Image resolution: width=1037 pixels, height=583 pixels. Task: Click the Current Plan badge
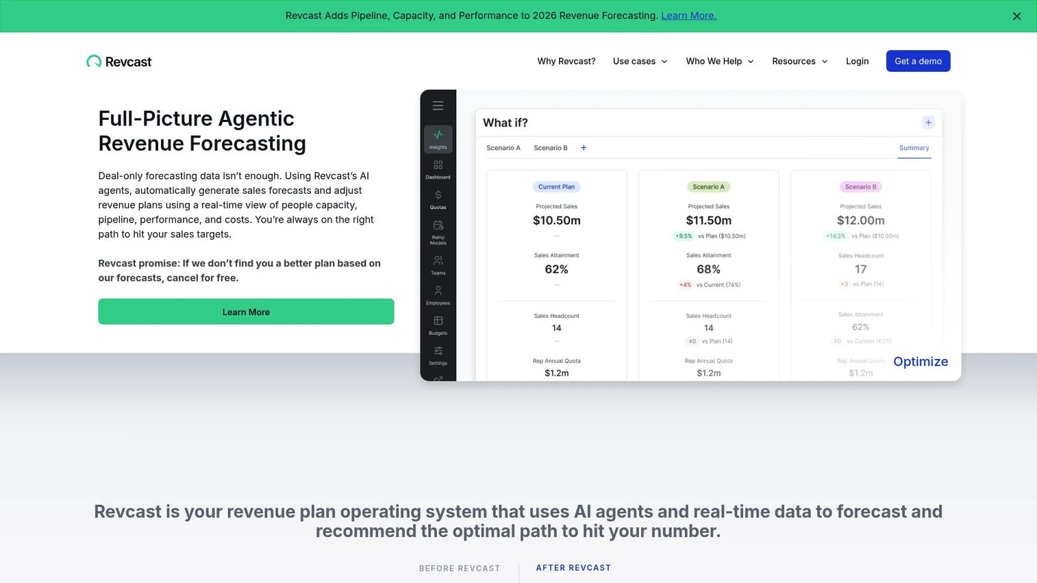point(556,187)
